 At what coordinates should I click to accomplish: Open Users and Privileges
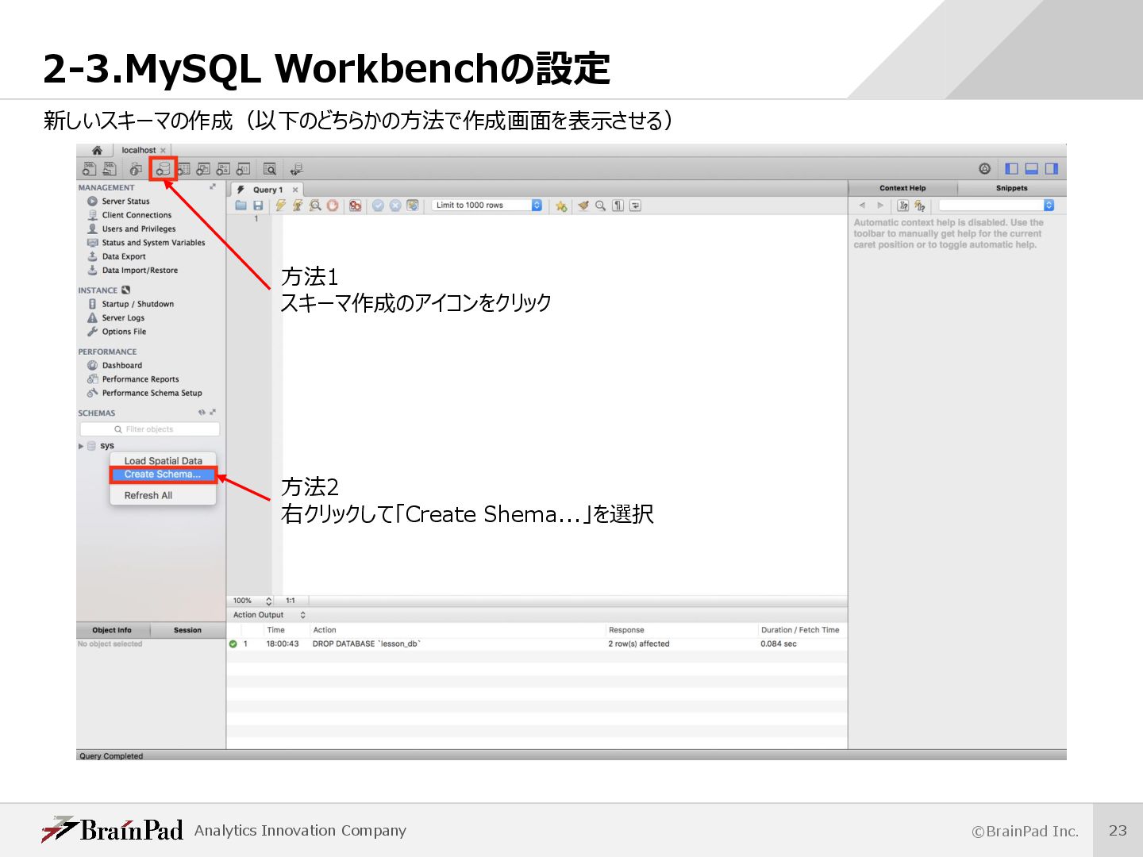point(132,229)
